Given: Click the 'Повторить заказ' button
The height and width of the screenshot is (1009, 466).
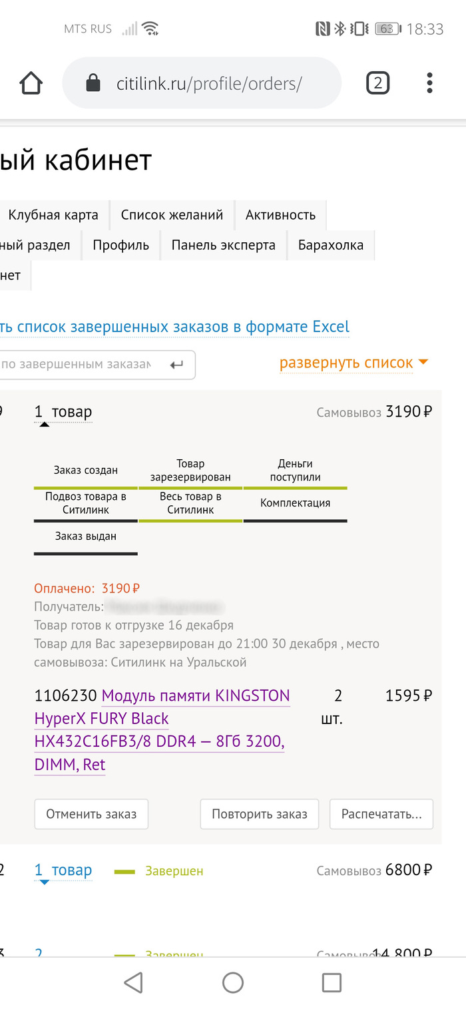Looking at the screenshot, I should pyautogui.click(x=259, y=814).
